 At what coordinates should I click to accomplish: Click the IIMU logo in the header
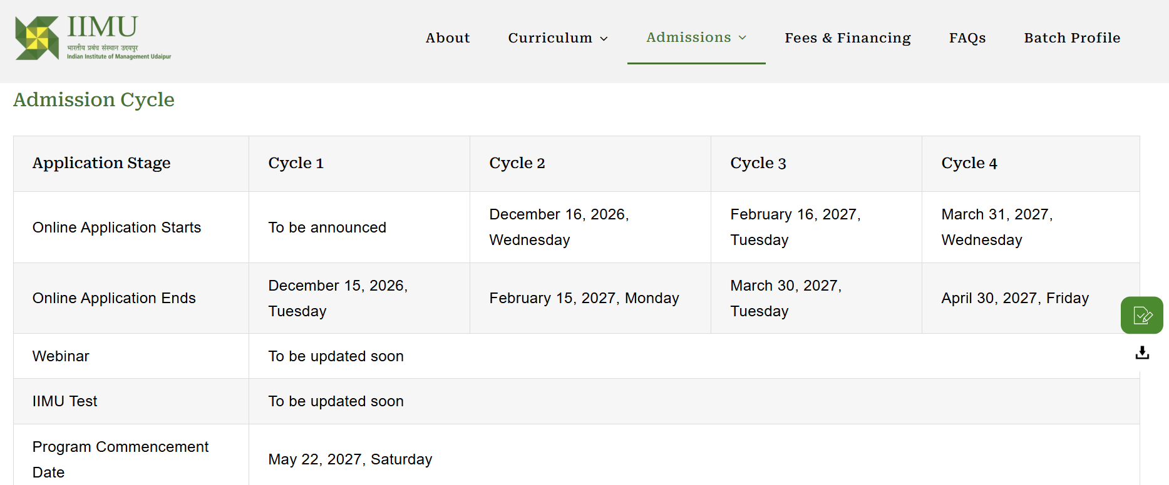pos(93,38)
